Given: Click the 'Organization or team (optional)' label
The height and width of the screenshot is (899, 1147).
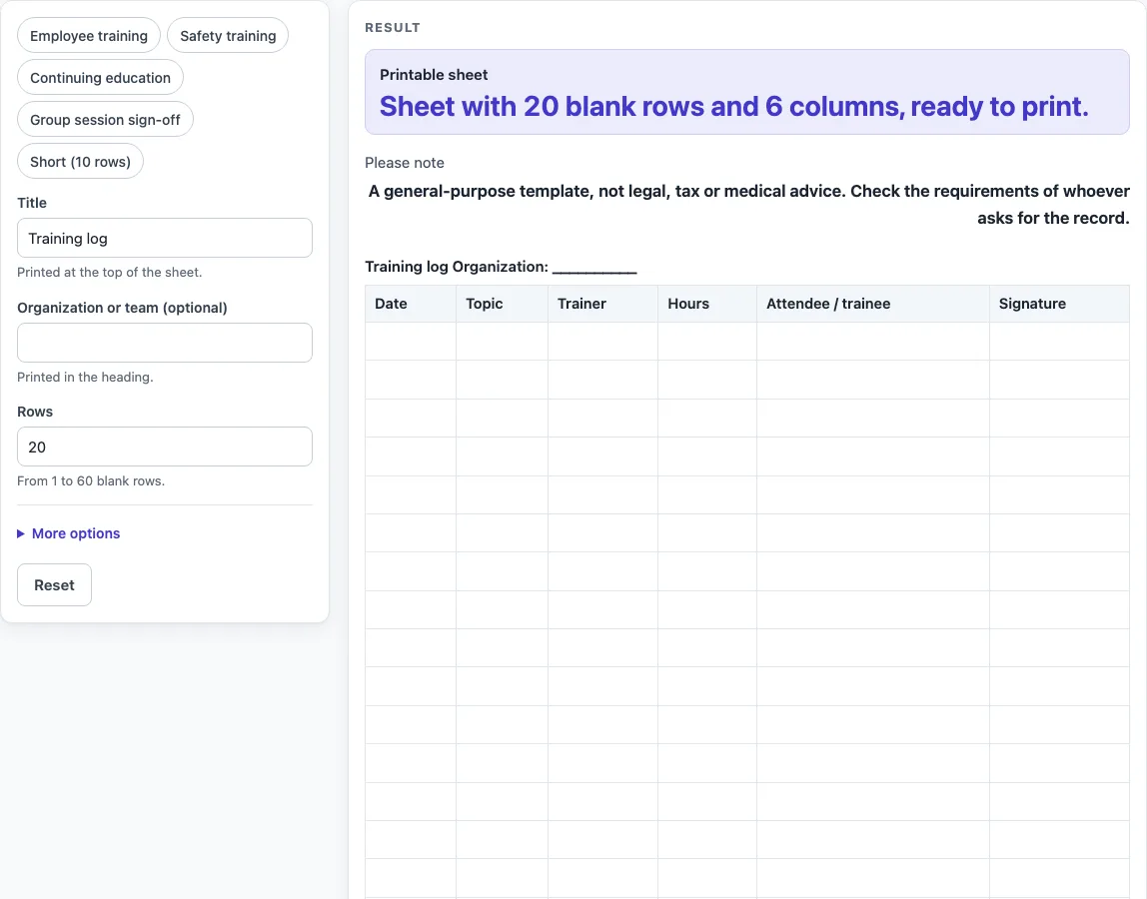Looking at the screenshot, I should click(x=122, y=308).
